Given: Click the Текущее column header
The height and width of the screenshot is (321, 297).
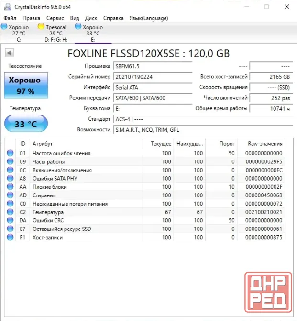Looking at the screenshot, I should pos(158,144).
